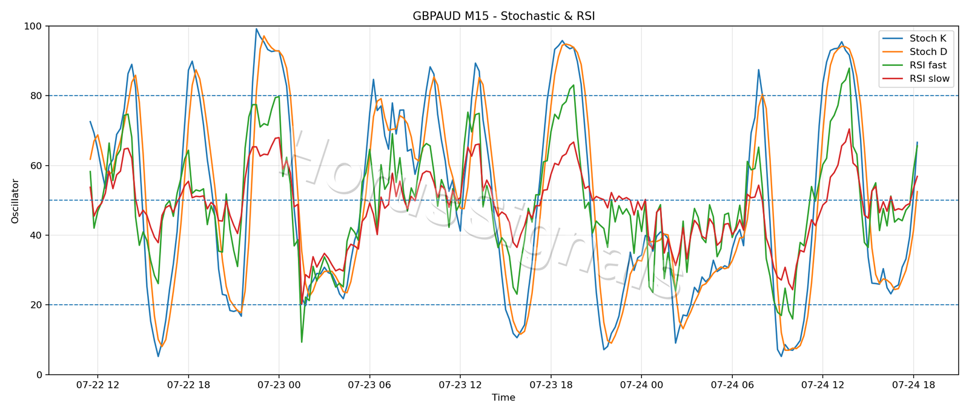Click the blue Stoch K legend line sample
The width and height of the screenshot is (969, 415).
pyautogui.click(x=894, y=39)
